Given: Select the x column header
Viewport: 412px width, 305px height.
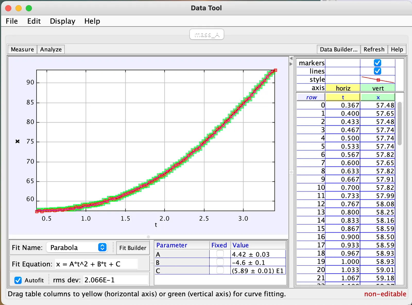Looking at the screenshot, I should [378, 97].
